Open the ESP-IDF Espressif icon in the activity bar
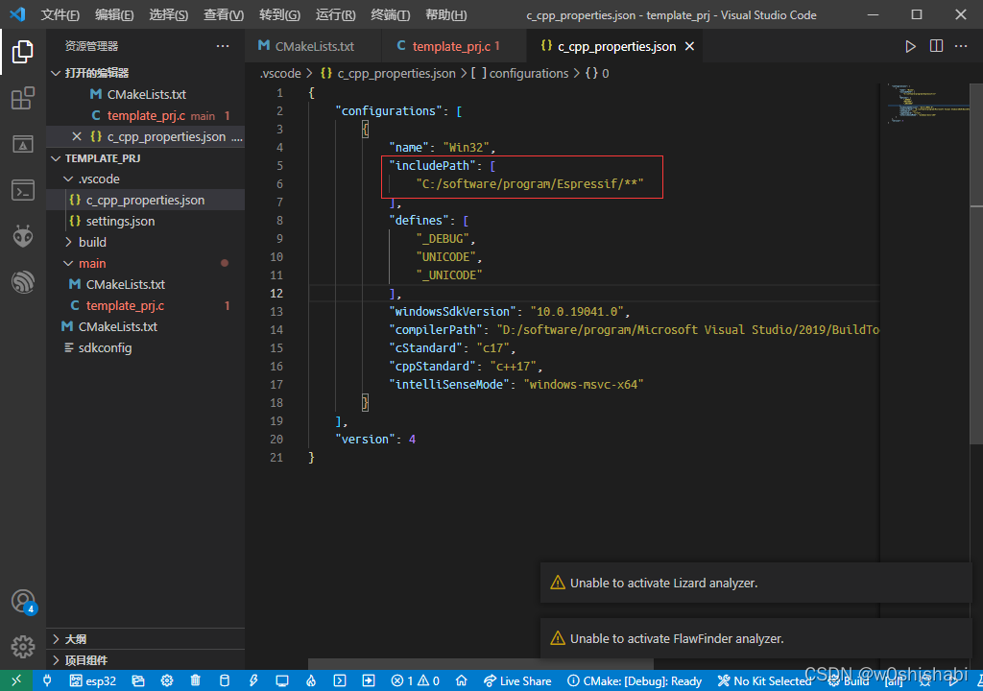This screenshot has height=691, width=983. (23, 282)
